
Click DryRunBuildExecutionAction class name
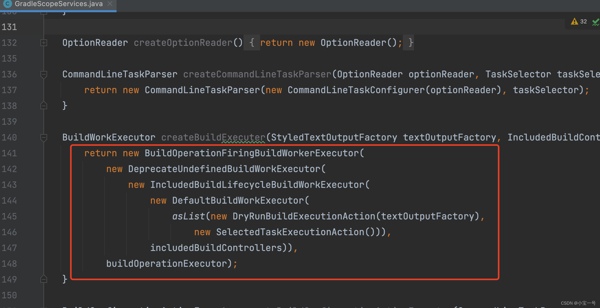click(x=304, y=216)
